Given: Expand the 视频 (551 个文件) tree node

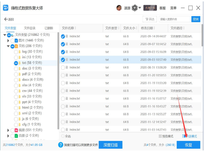Looking at the screenshot, I should click(8, 130).
